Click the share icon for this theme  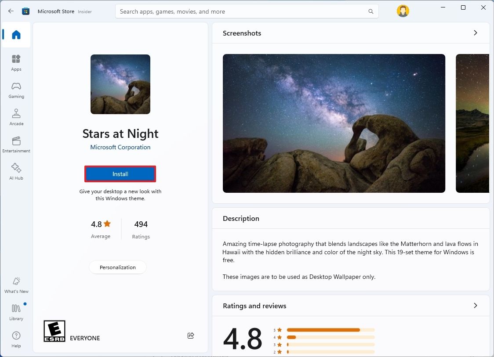pos(190,335)
